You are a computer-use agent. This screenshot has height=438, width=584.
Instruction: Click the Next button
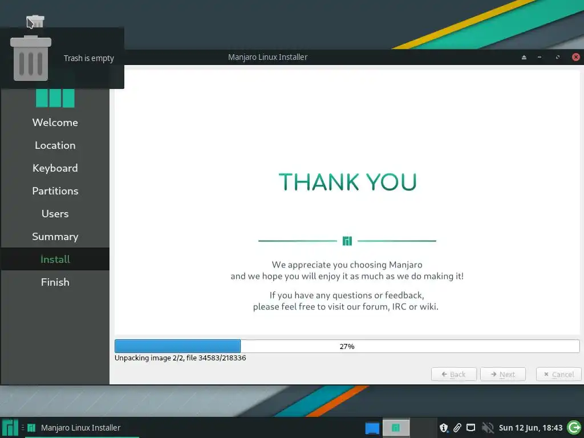click(x=503, y=374)
